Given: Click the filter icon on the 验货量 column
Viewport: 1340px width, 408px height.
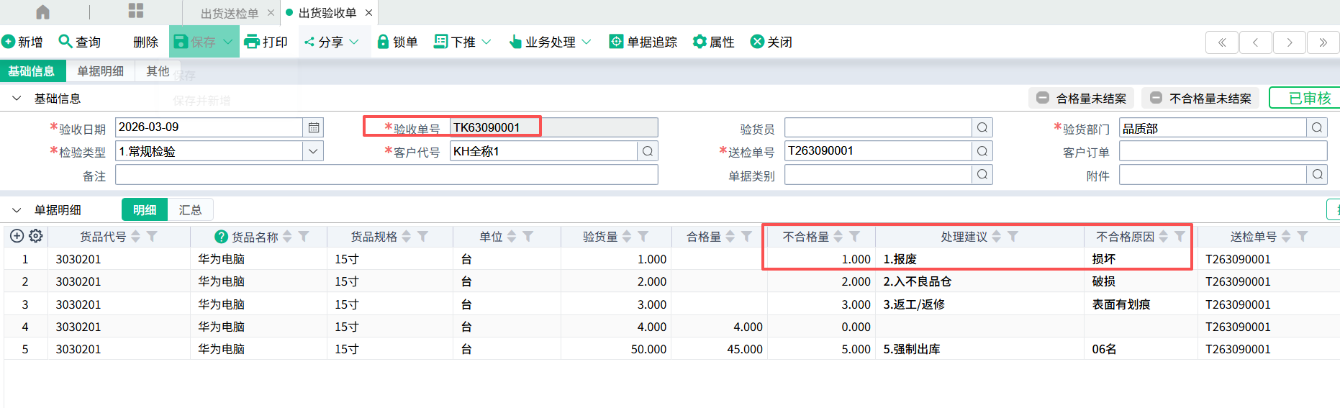Looking at the screenshot, I should coord(643,237).
